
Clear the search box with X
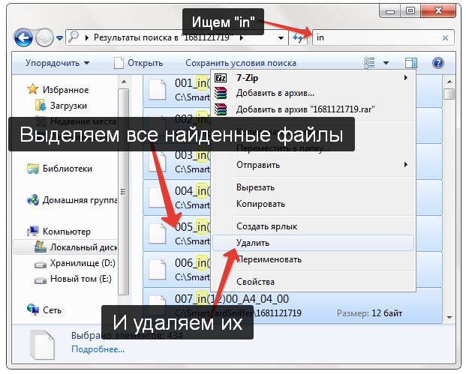(445, 37)
